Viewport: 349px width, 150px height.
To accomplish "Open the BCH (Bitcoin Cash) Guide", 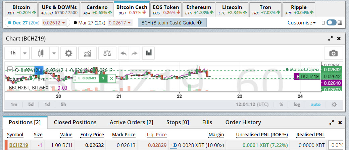I will 172,22.
